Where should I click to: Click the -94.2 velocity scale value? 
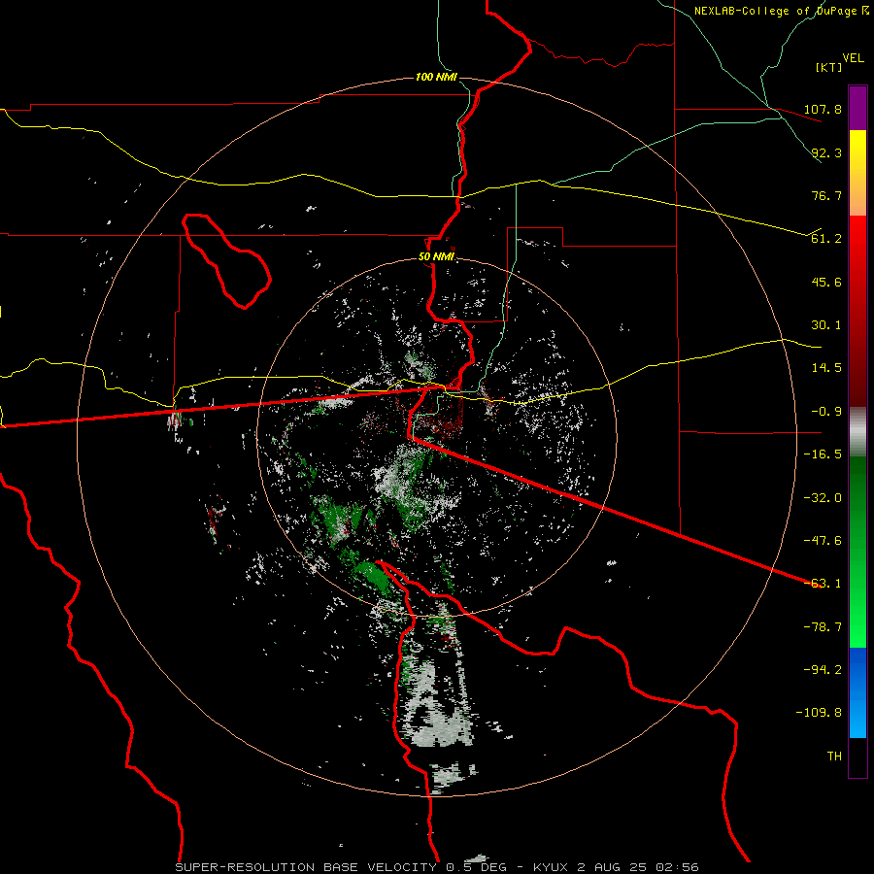[x=823, y=670]
